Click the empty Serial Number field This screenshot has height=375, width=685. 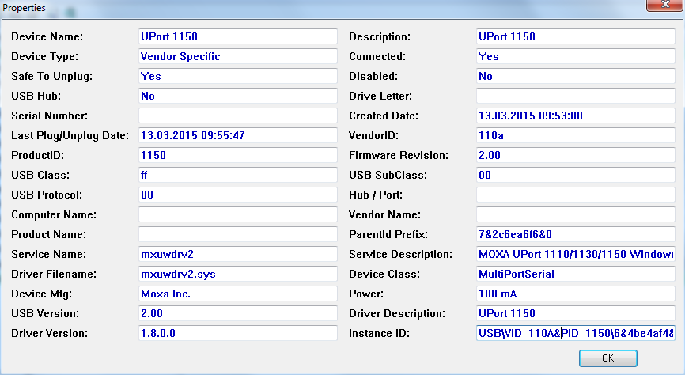[237, 116]
